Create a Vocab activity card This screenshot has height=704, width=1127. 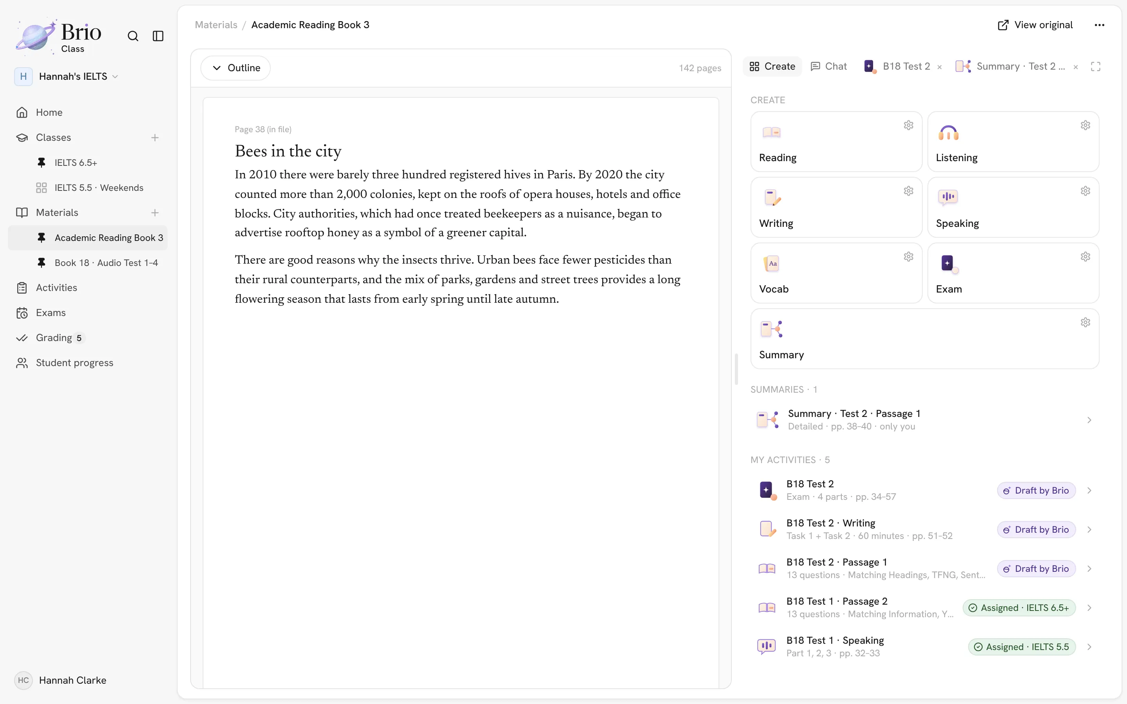pos(836,273)
